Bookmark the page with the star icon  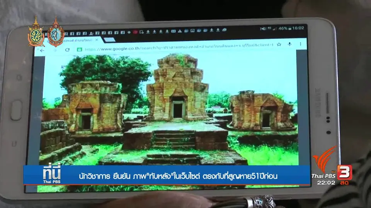click(279, 44)
